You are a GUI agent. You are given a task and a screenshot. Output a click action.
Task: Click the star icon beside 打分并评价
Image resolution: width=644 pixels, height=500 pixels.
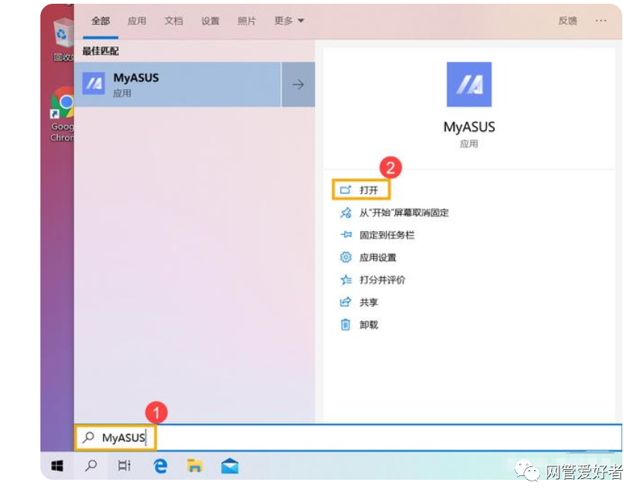346,280
